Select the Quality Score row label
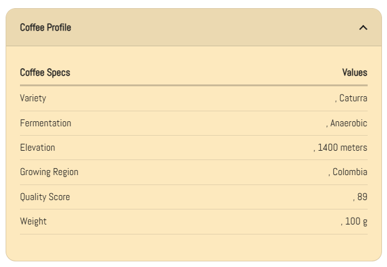The image size is (387, 267). click(x=45, y=197)
